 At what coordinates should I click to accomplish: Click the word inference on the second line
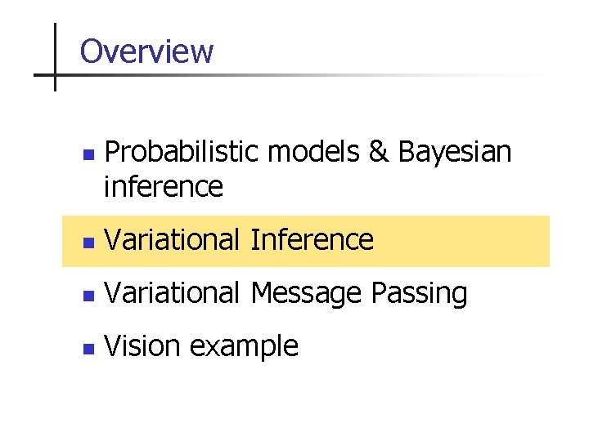pyautogui.click(x=164, y=187)
